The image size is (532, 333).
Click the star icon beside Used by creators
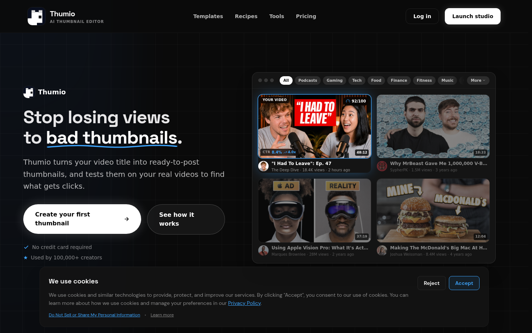coord(25,258)
